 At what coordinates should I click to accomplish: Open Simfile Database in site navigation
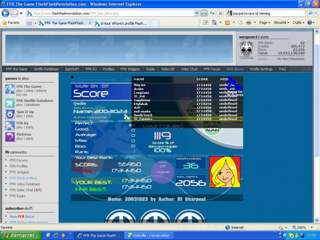(46, 69)
